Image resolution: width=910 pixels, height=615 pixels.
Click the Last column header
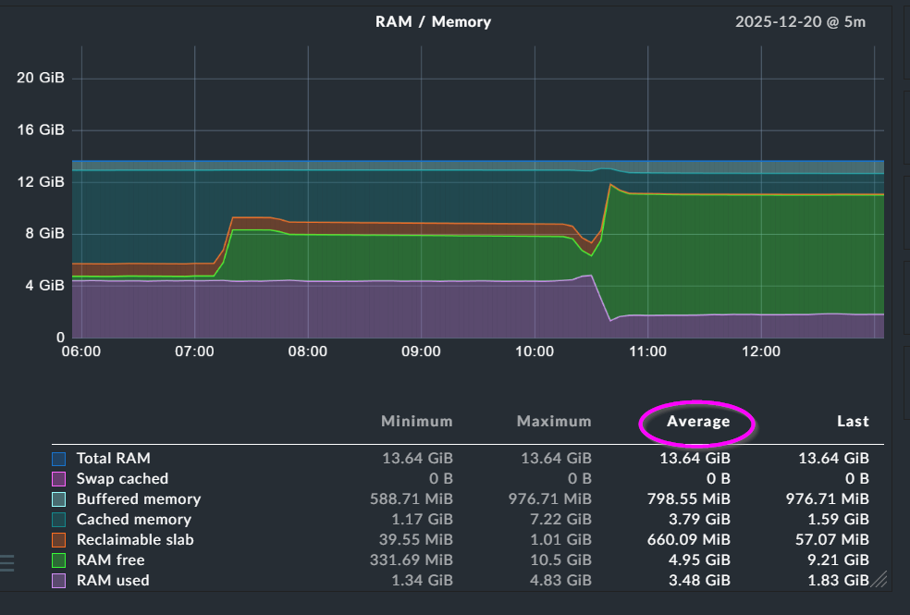[853, 422]
